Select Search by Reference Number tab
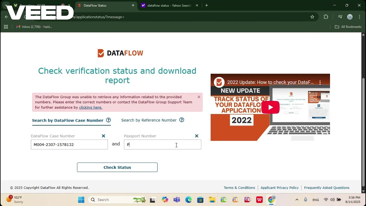This screenshot has width=366, height=206. (149, 120)
